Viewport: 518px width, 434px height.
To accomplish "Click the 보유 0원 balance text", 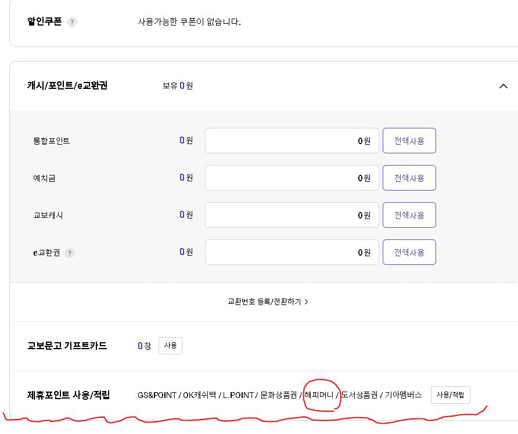I will tap(178, 86).
